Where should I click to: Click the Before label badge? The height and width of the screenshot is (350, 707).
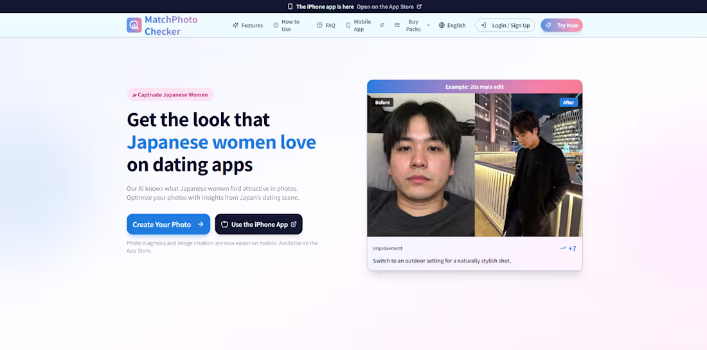[x=382, y=103]
